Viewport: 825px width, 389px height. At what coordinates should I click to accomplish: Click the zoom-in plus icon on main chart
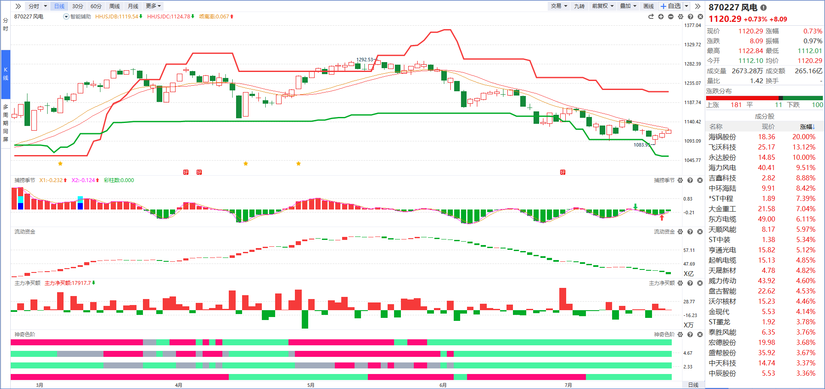pyautogui.click(x=661, y=17)
